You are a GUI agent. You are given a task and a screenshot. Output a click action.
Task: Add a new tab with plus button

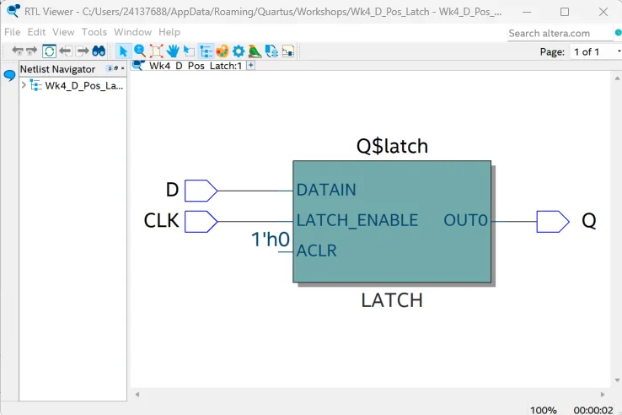click(250, 65)
